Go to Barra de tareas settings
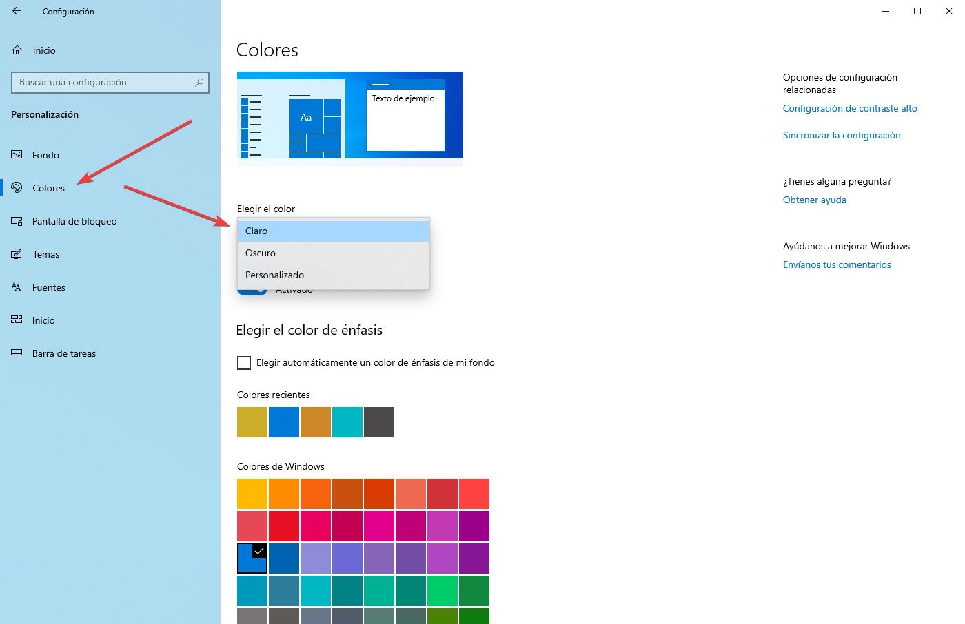 [64, 353]
